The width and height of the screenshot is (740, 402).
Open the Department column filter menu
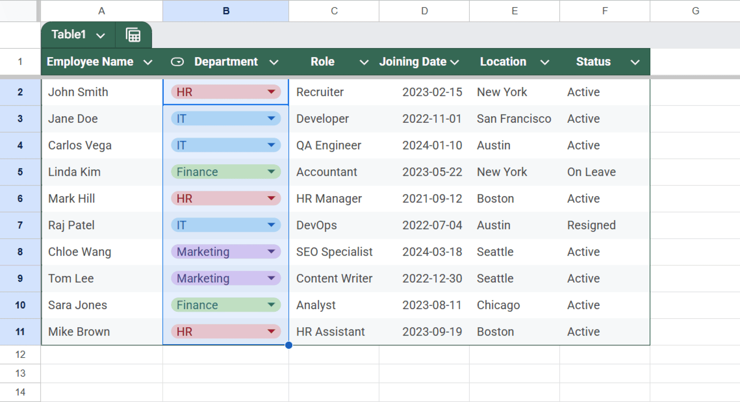point(274,62)
